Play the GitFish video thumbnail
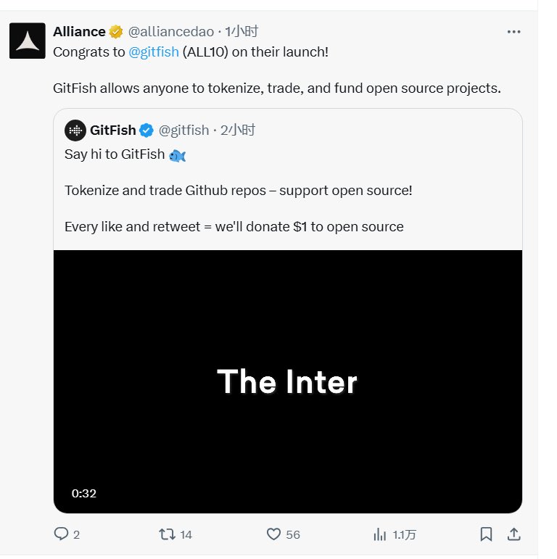The height and width of the screenshot is (559, 557). point(288,381)
